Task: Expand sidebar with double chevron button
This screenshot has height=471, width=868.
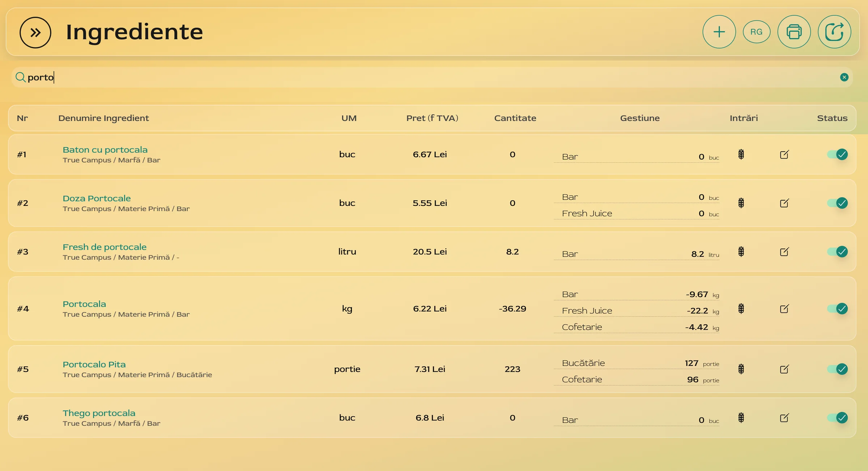Action: pos(35,33)
